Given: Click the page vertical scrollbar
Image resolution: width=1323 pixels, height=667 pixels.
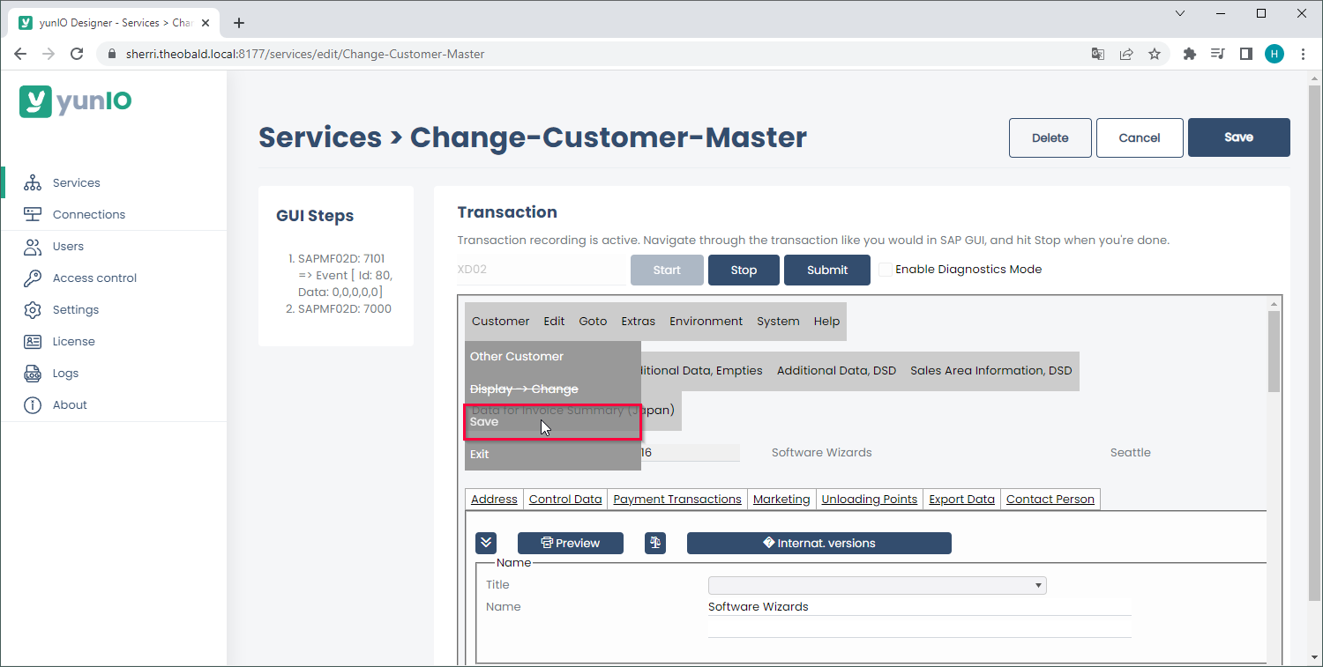Looking at the screenshot, I should pos(1315,344).
